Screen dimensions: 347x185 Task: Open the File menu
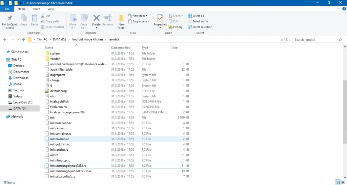click(x=7, y=9)
